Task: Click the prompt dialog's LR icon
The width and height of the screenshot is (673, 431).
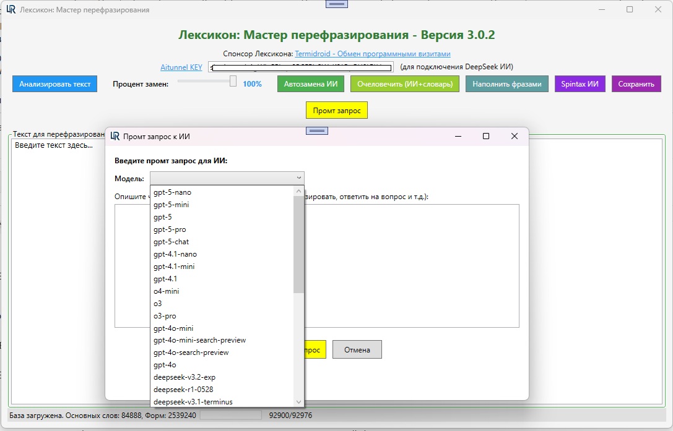Action: (x=115, y=136)
